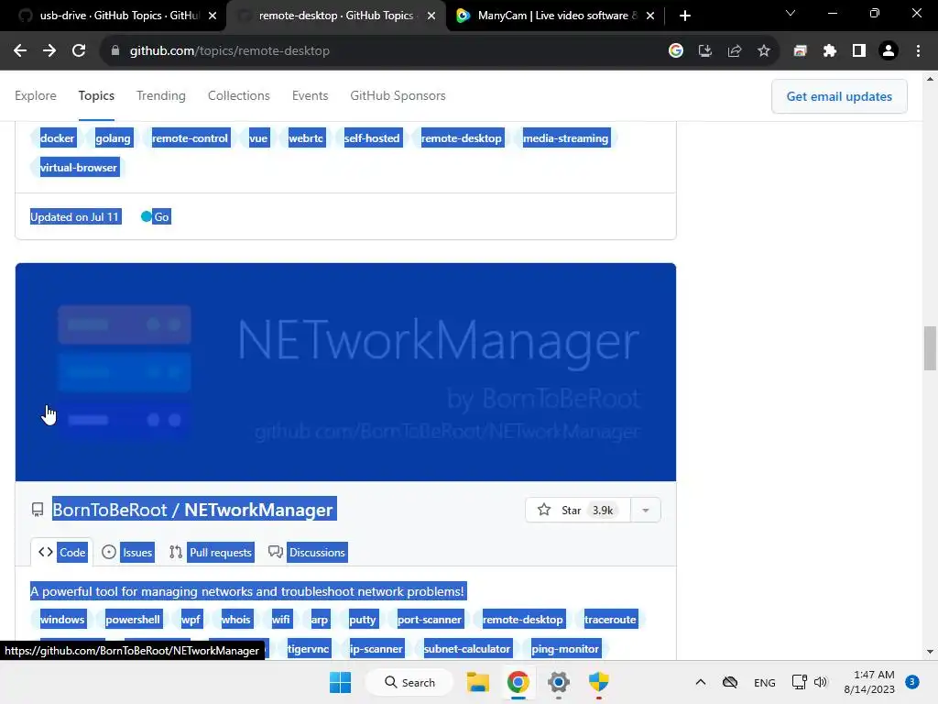Open the Trending nav link
938x704 pixels.
(161, 95)
